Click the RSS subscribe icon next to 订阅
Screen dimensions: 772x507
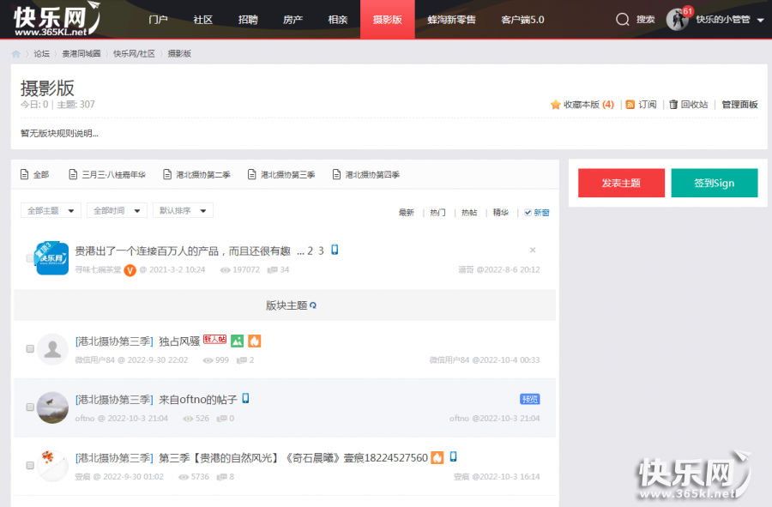click(x=630, y=105)
